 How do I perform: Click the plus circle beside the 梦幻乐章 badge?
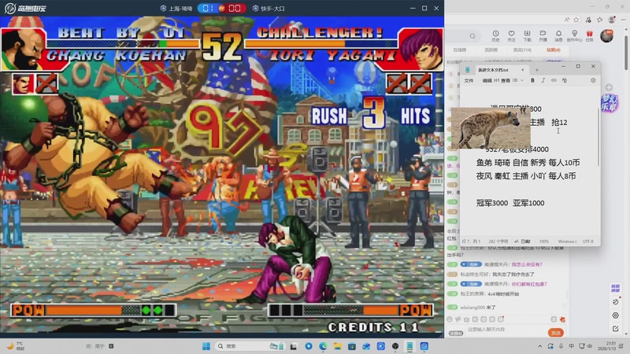pos(609,87)
